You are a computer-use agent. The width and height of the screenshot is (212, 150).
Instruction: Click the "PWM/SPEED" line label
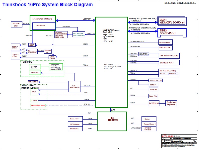(136, 128)
